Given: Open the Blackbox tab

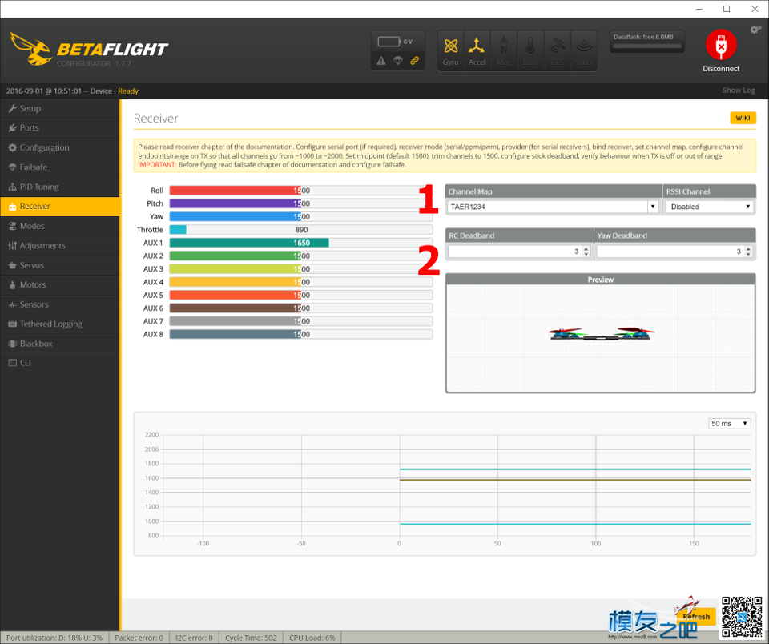Looking at the screenshot, I should pyautogui.click(x=60, y=344).
